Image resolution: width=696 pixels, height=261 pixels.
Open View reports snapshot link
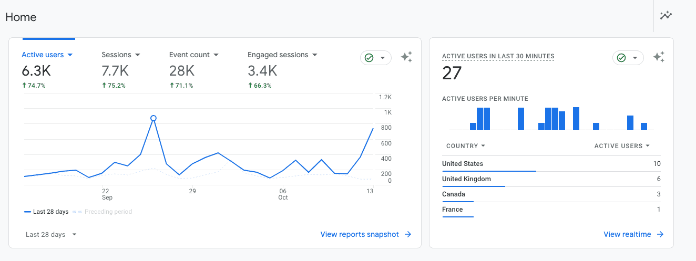[360, 235]
